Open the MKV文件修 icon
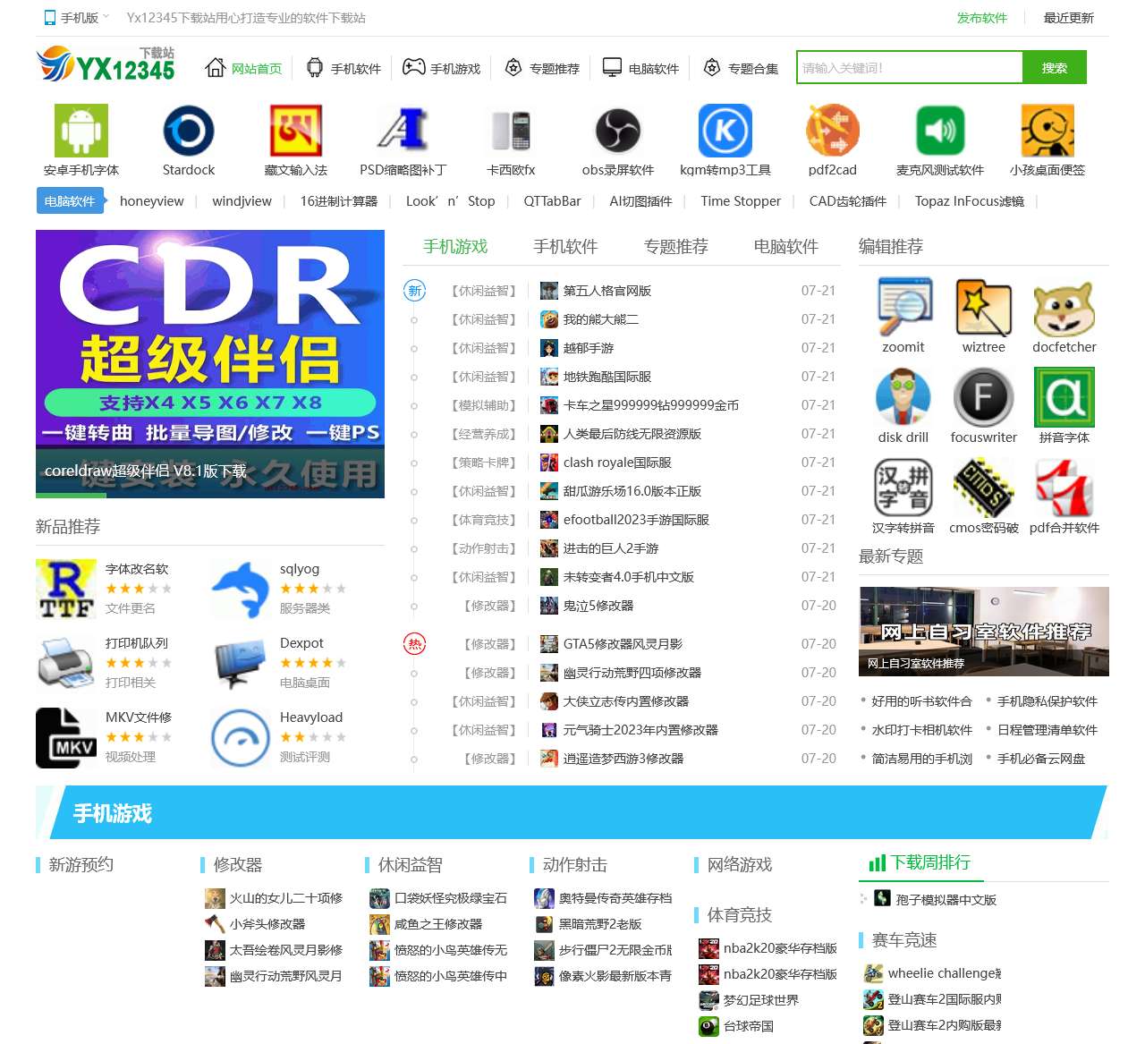 coord(66,738)
